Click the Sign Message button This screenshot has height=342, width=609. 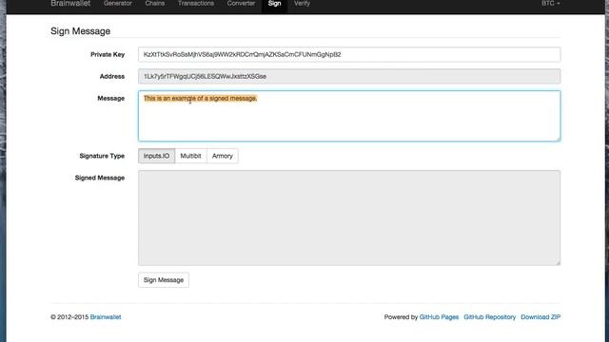(x=164, y=280)
